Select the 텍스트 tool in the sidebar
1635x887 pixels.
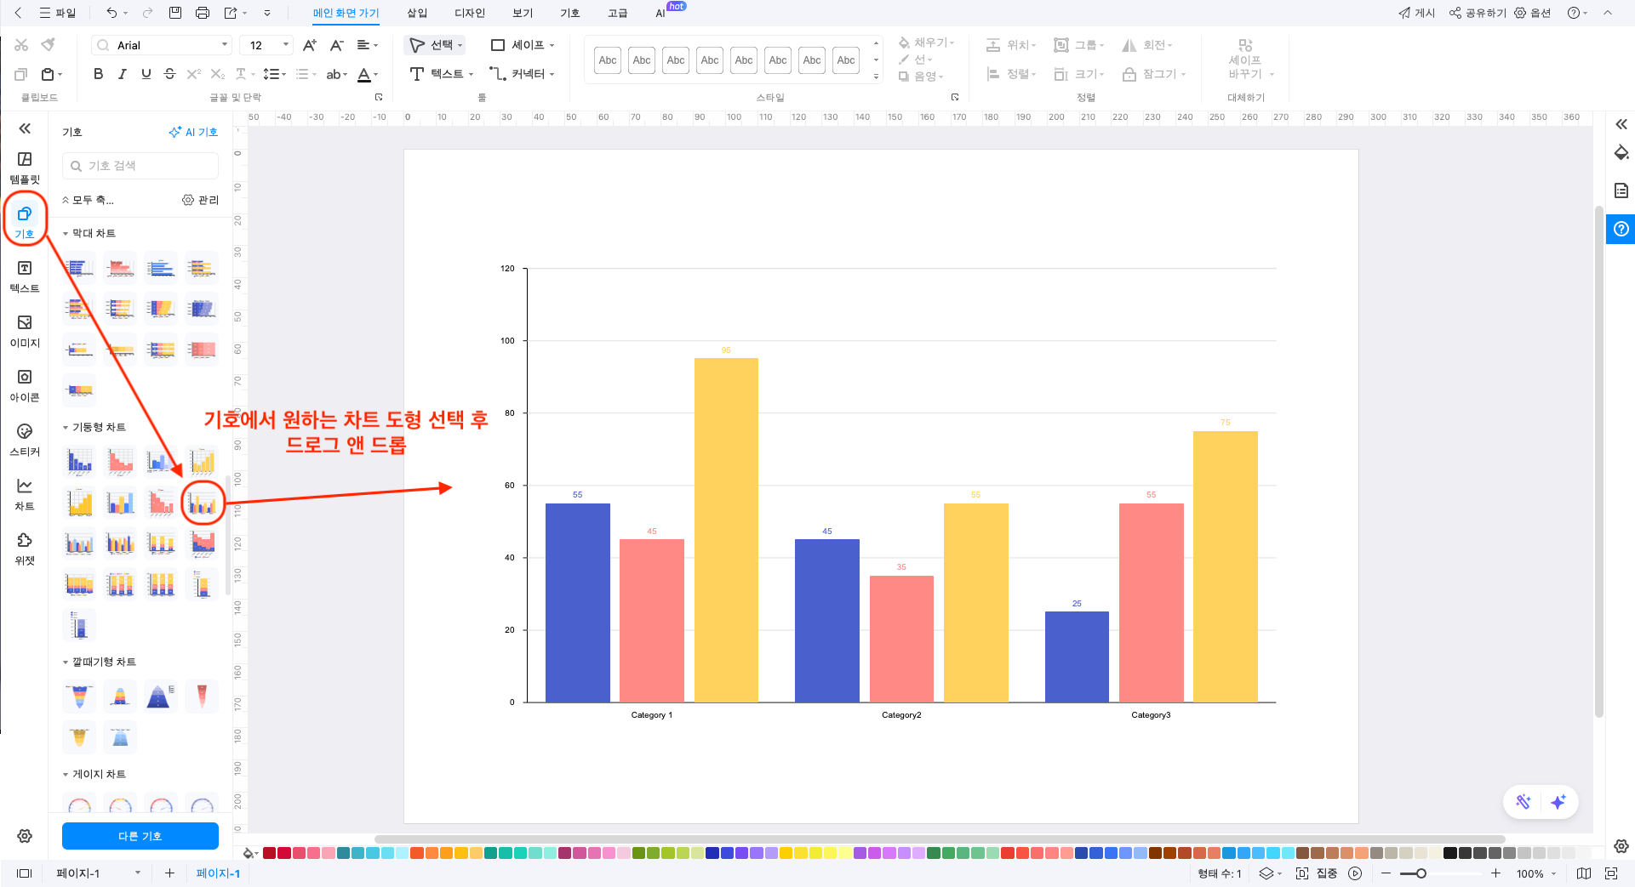click(x=24, y=275)
